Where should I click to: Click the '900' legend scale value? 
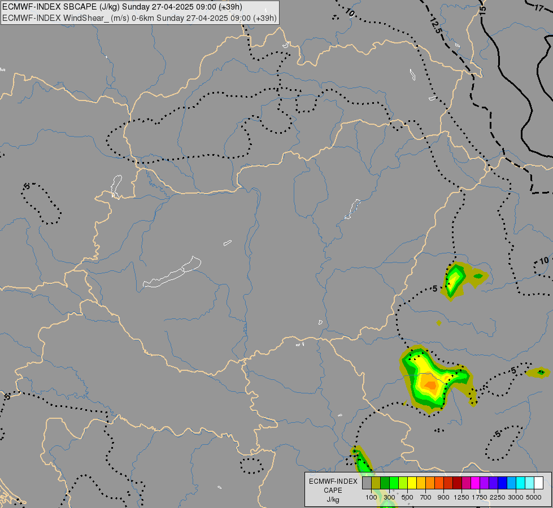tap(443, 497)
